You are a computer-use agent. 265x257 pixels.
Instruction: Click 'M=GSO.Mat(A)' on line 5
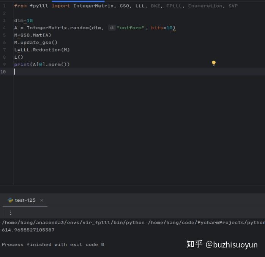click(x=33, y=35)
